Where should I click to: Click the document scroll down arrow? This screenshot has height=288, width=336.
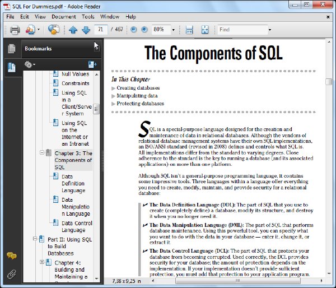pyautogui.click(x=329, y=273)
